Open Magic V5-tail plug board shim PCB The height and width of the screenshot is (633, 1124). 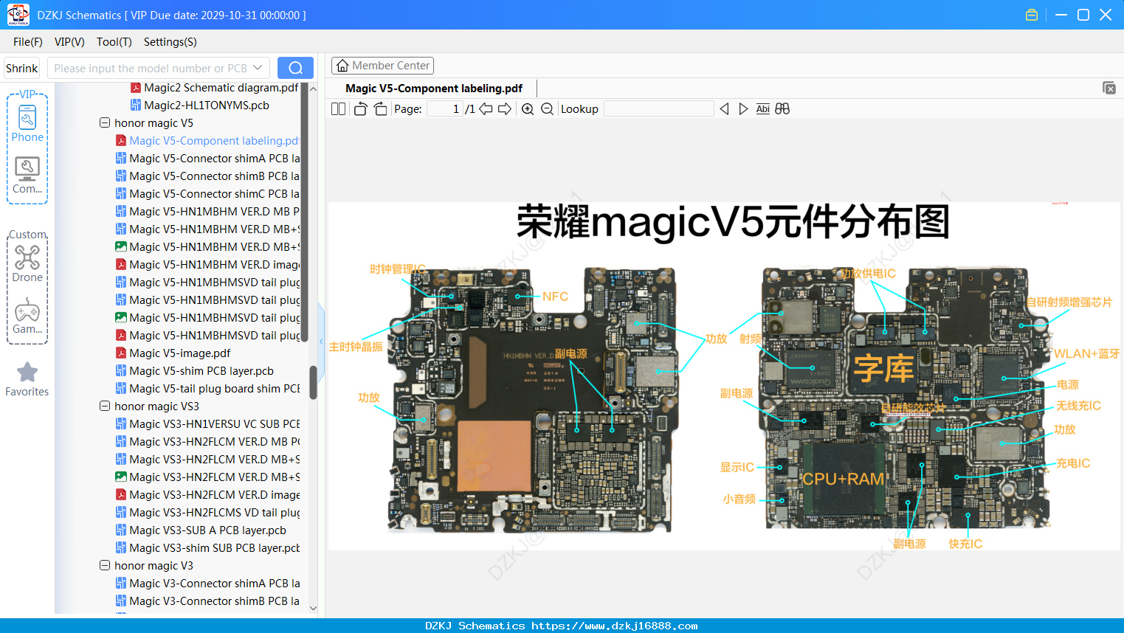pos(207,389)
